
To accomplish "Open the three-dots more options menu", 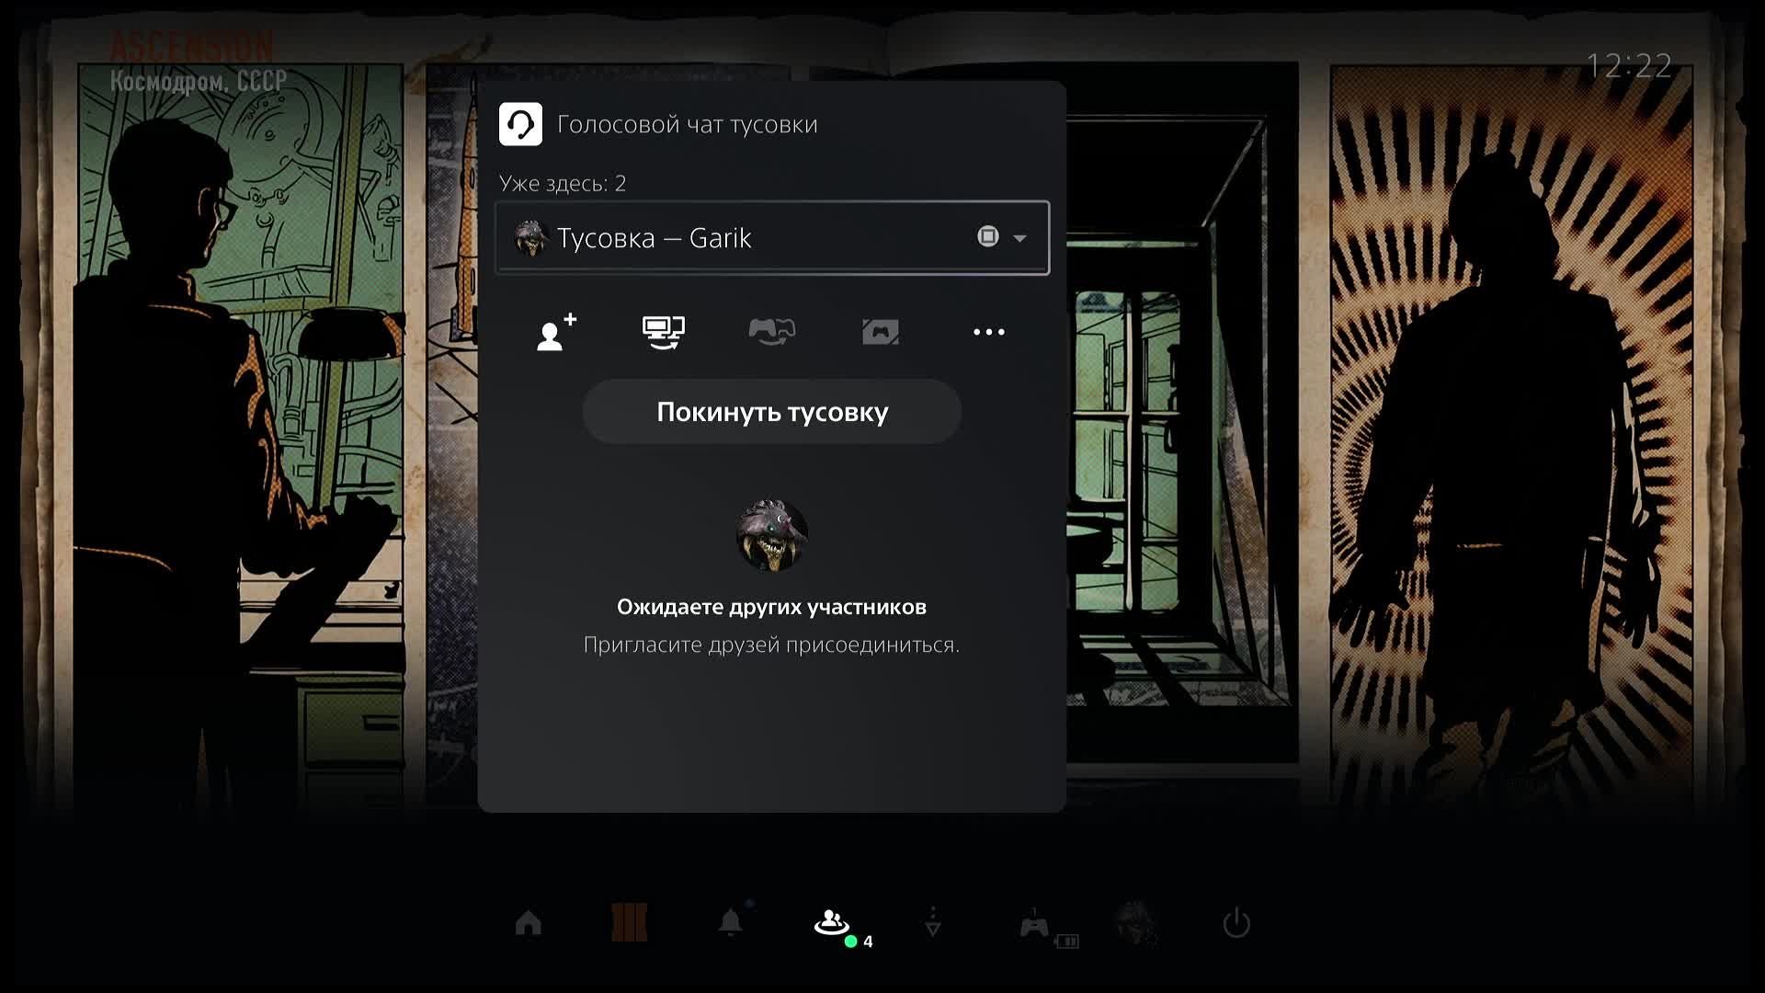I will 988,332.
